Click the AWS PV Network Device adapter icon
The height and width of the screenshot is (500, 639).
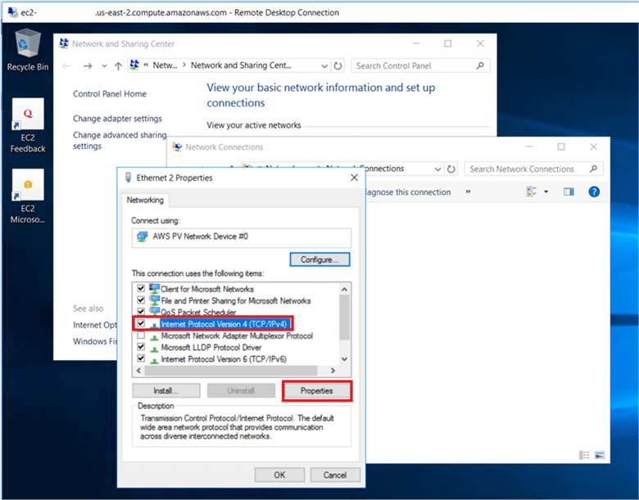click(143, 236)
